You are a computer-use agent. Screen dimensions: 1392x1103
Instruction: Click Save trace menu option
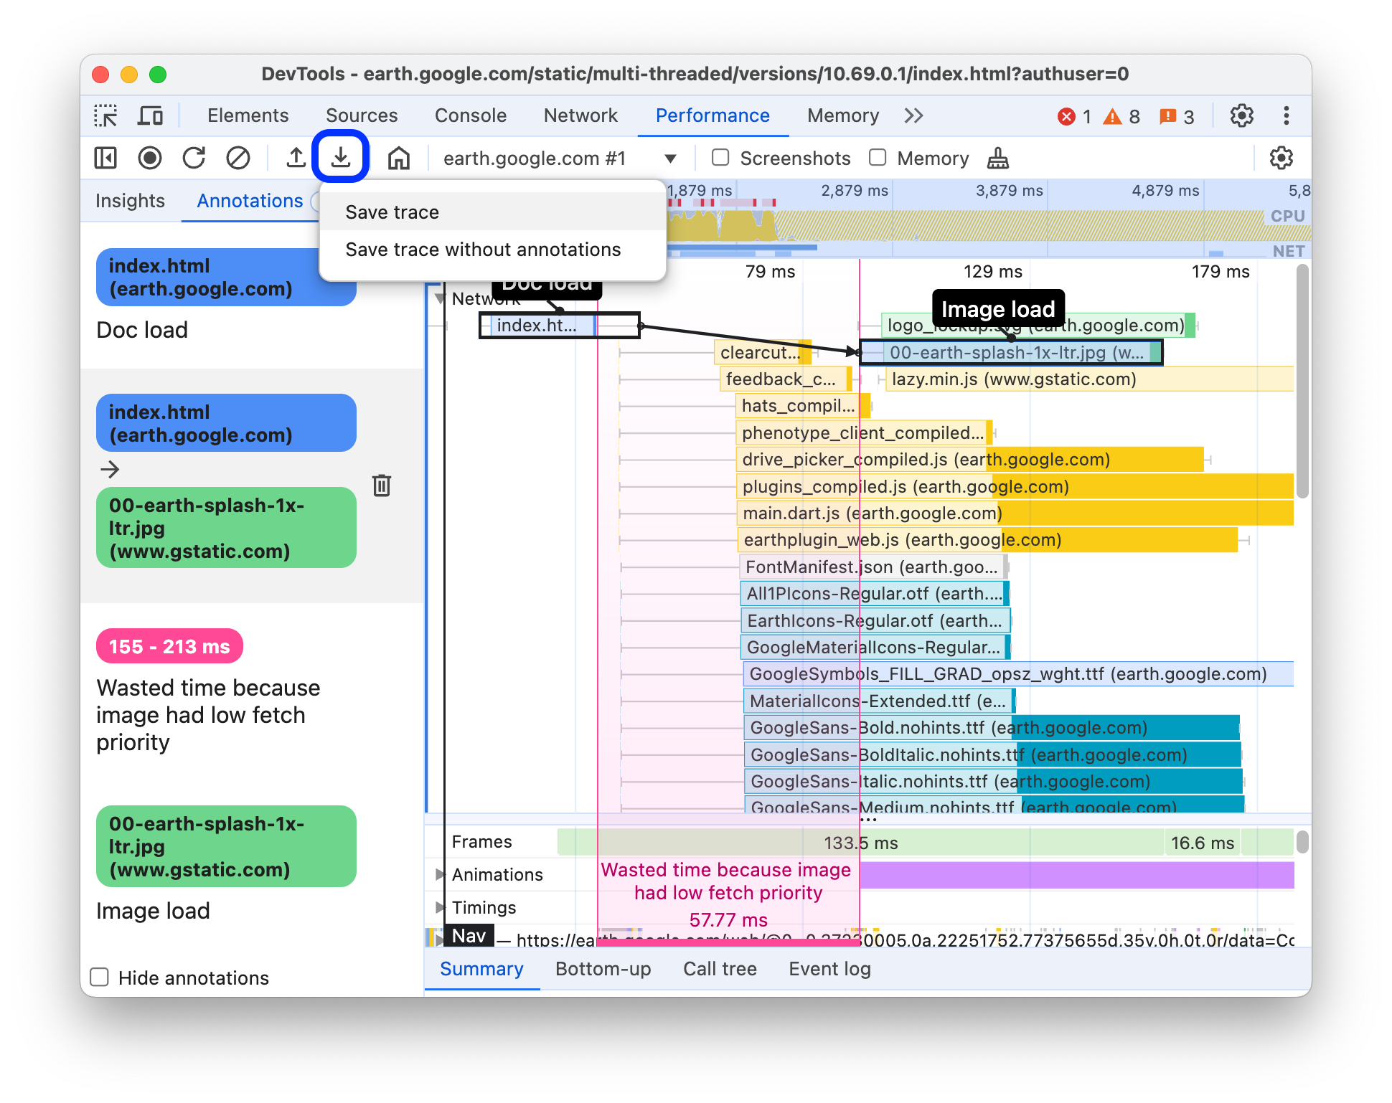click(x=392, y=211)
